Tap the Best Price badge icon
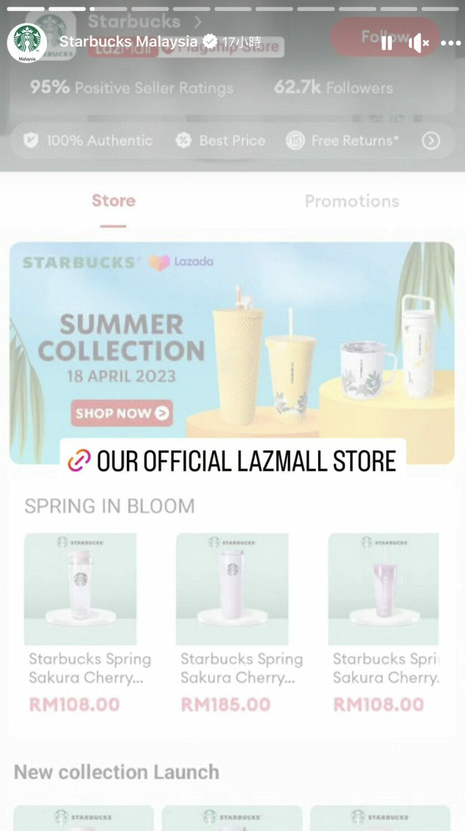Image resolution: width=465 pixels, height=831 pixels. (183, 141)
